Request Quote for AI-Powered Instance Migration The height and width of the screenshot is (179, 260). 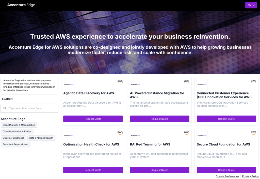(x=159, y=119)
